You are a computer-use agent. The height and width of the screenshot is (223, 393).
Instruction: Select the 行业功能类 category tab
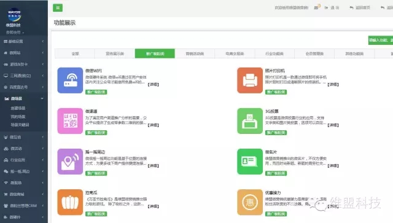(x=274, y=53)
